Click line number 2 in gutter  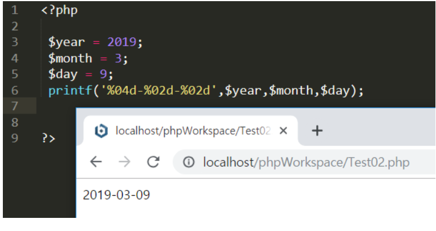14,26
